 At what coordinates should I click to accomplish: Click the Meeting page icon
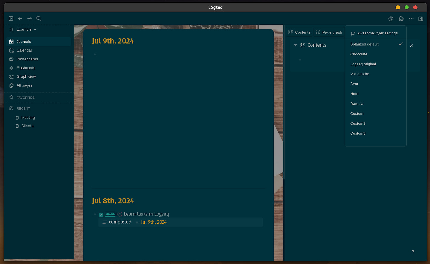[17, 118]
